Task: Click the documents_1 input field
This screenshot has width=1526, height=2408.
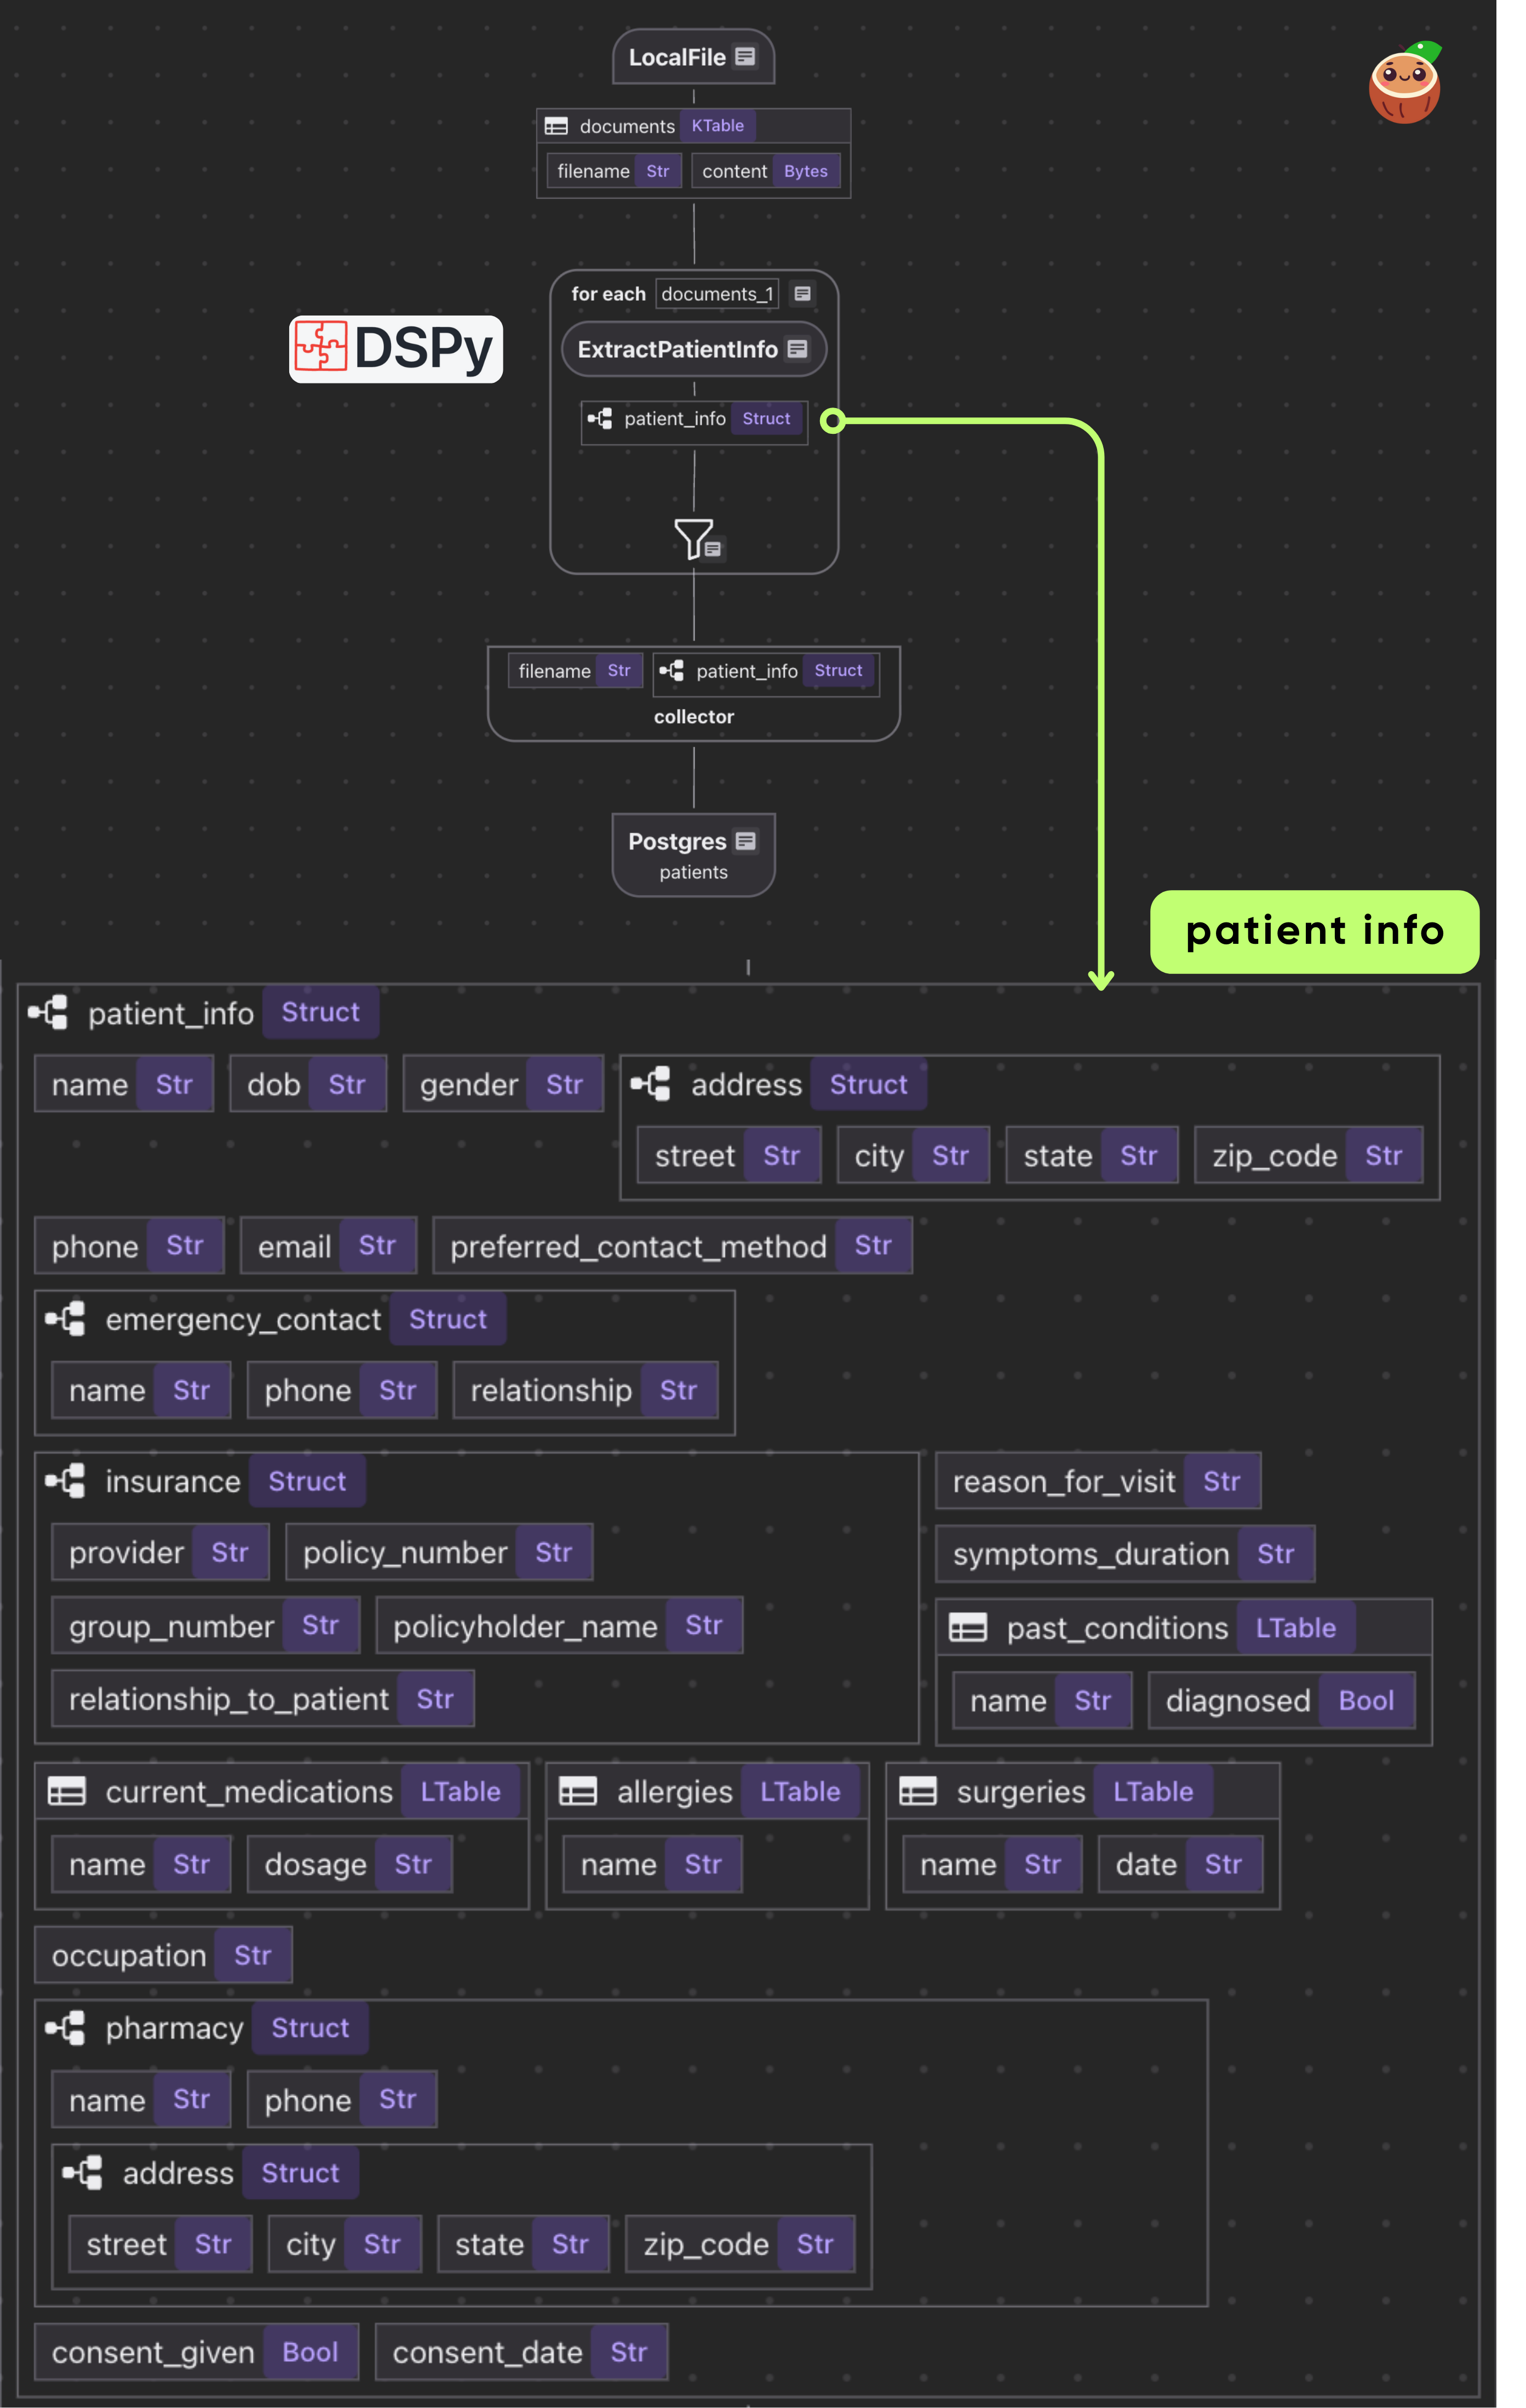Action: [717, 294]
